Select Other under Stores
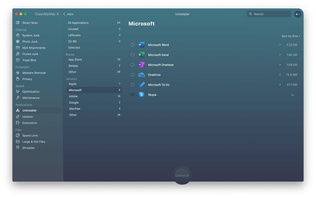 click(94, 72)
